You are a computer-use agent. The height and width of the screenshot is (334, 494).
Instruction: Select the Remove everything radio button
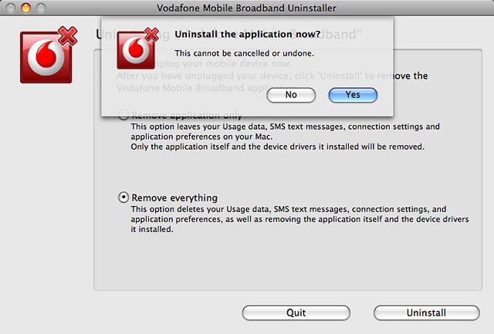click(123, 197)
